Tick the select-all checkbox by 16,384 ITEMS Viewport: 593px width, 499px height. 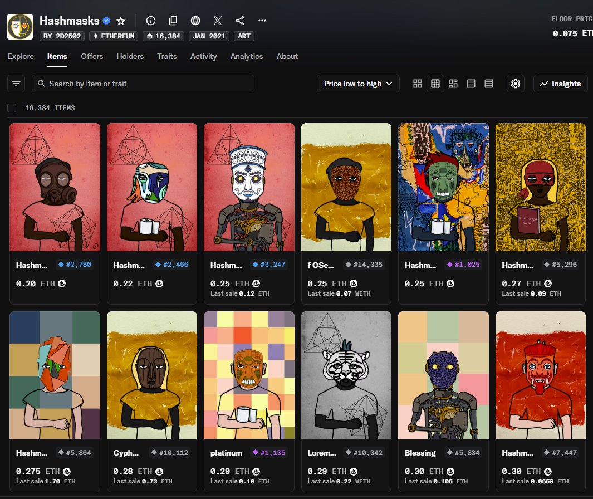click(x=12, y=108)
